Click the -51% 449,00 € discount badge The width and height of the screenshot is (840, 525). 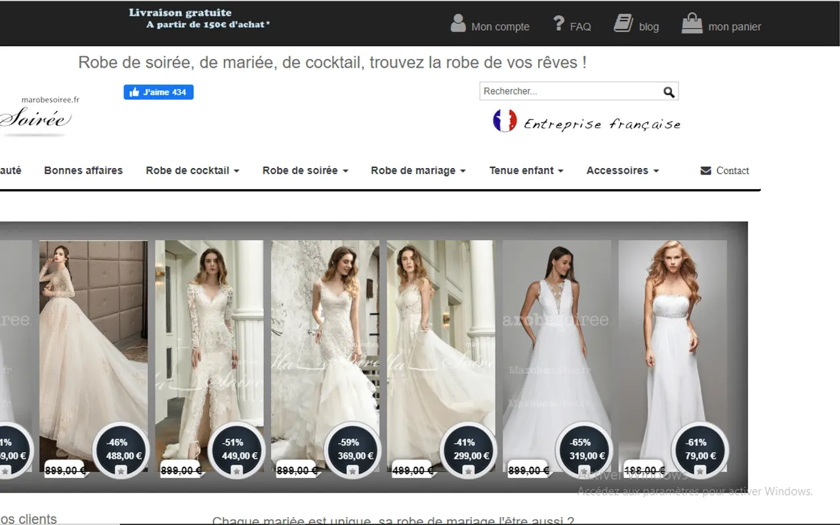[237, 450]
